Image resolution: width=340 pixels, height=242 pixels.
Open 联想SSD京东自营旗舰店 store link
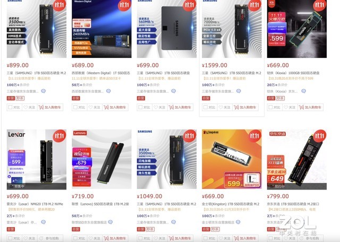(89, 222)
